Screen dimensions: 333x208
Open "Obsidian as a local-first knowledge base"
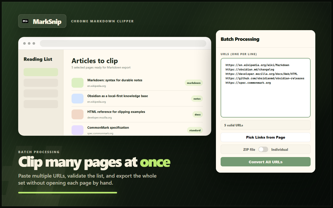118,96
